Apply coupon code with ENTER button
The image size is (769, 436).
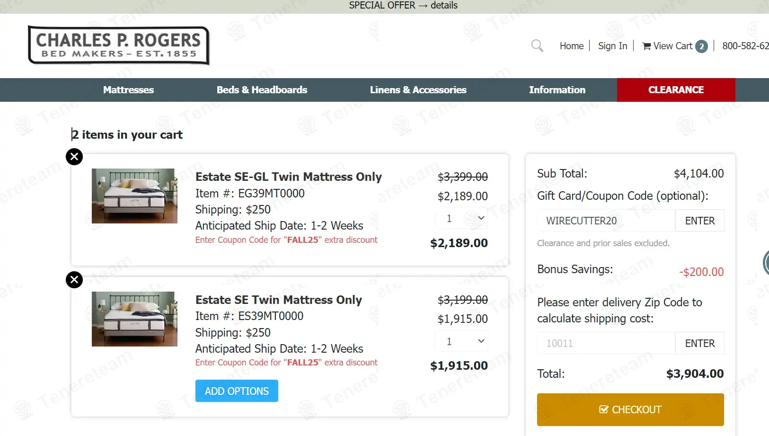(699, 221)
